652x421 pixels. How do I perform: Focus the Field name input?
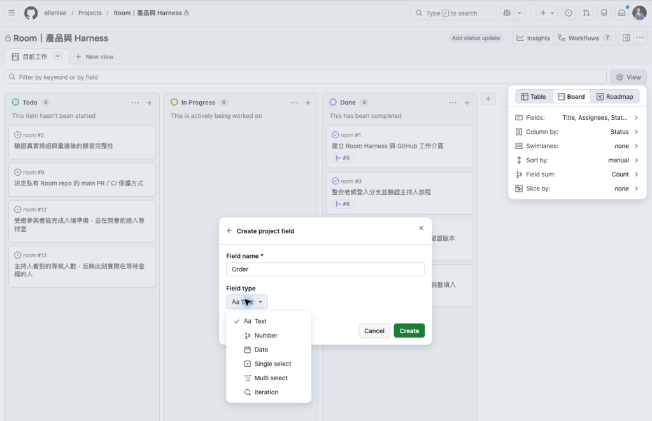[x=325, y=269]
